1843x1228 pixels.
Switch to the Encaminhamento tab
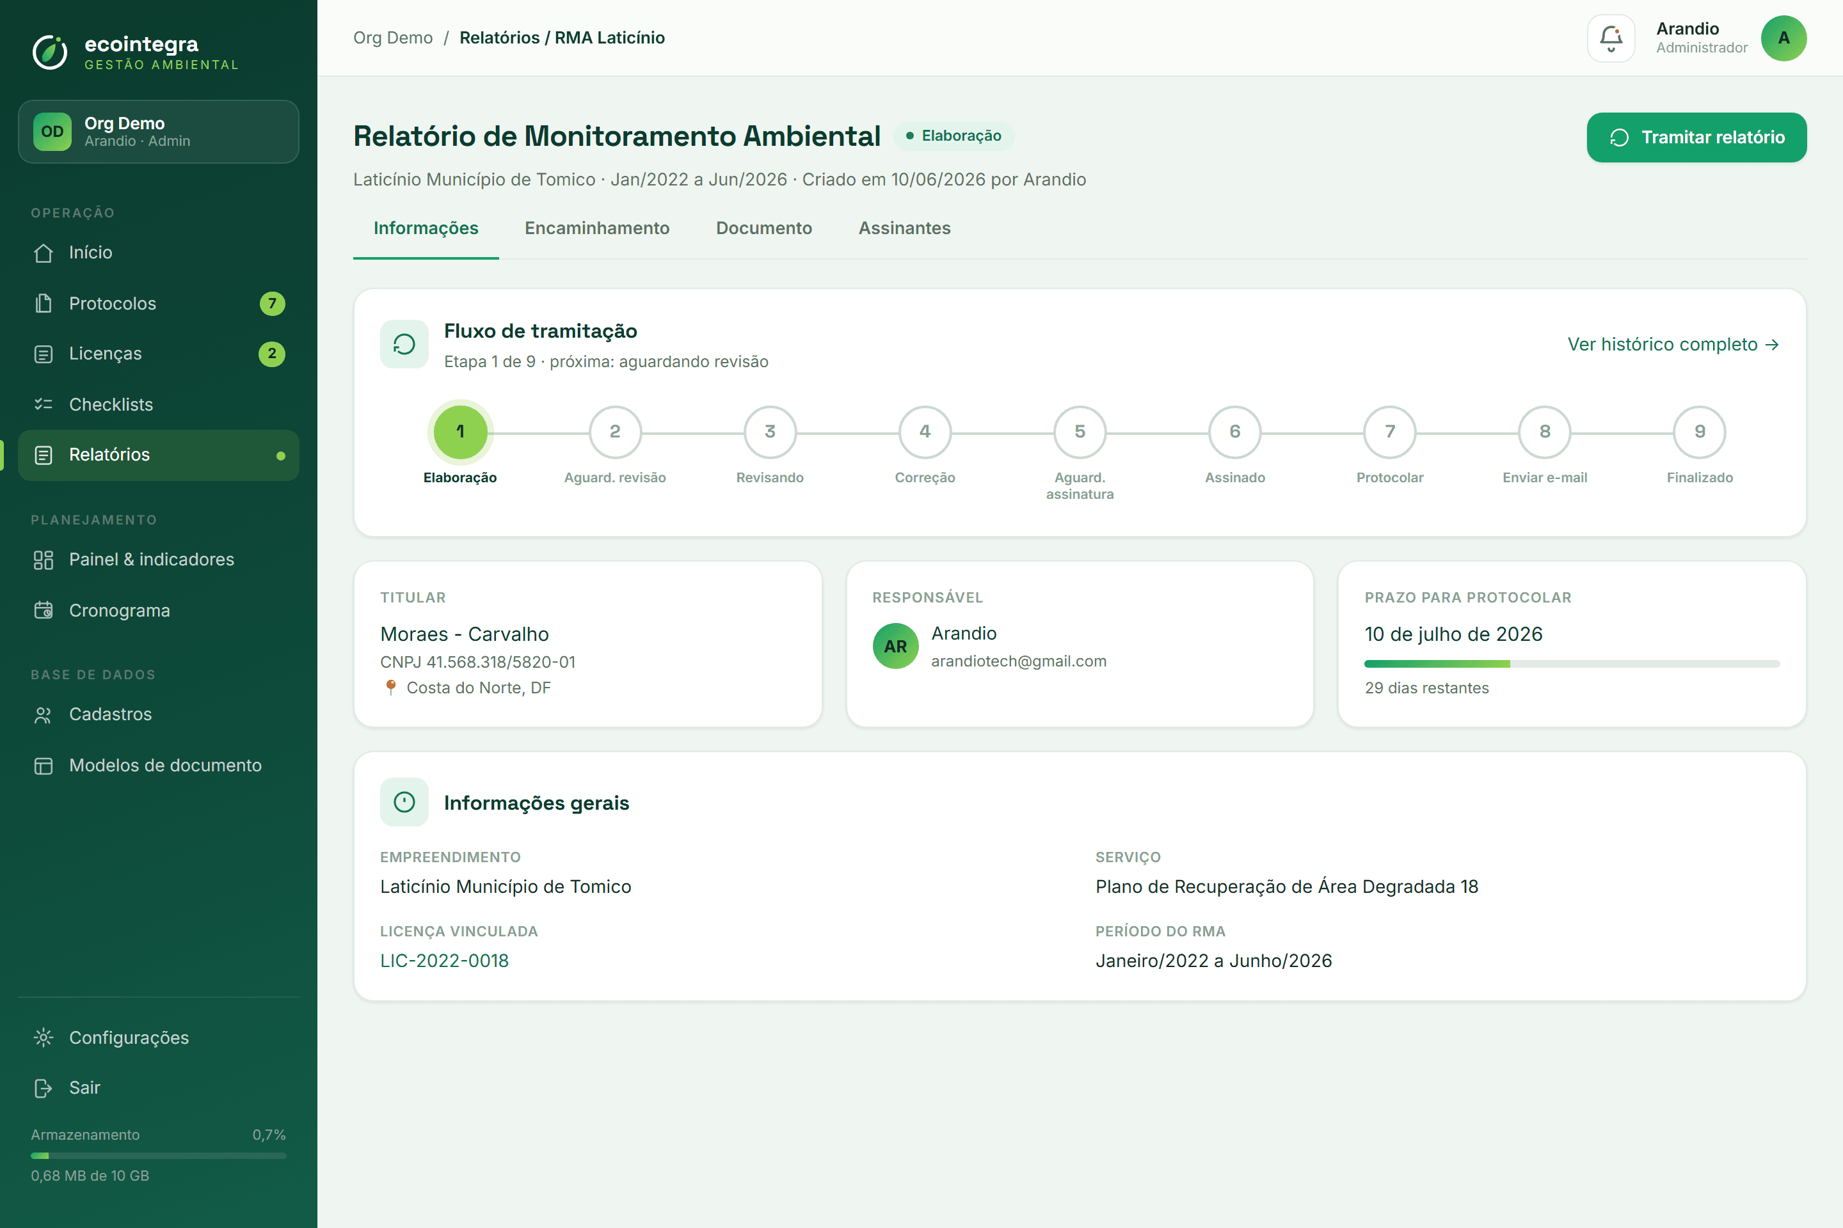click(597, 228)
